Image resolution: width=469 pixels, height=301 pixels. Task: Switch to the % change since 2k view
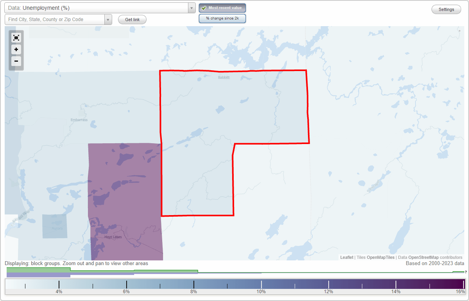click(x=222, y=18)
